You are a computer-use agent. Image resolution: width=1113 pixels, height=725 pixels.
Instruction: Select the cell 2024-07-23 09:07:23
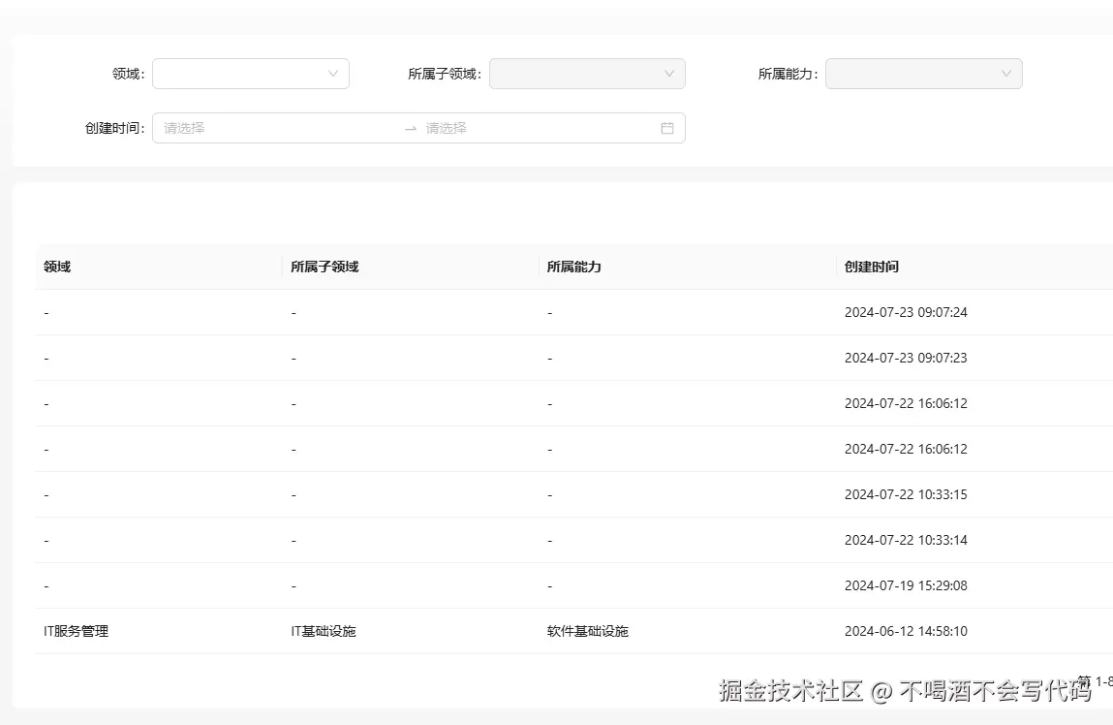906,358
